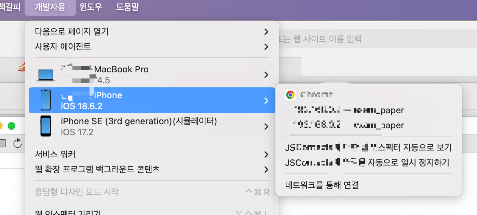The width and height of the screenshot is (477, 215).
Task: Select the first _paper page in Chrome list
Action: pyautogui.click(x=368, y=110)
